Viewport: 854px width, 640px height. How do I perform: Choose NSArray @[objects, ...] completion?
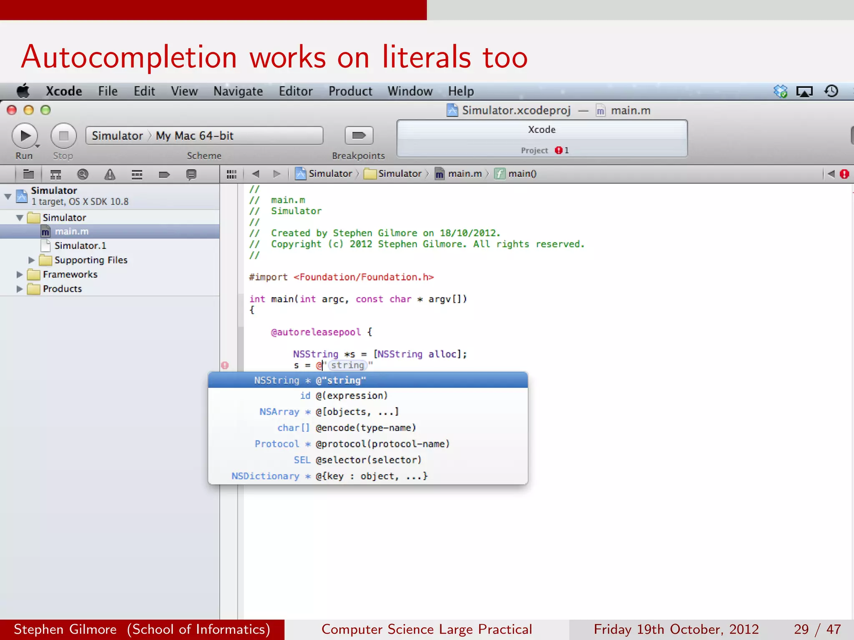[368, 412]
